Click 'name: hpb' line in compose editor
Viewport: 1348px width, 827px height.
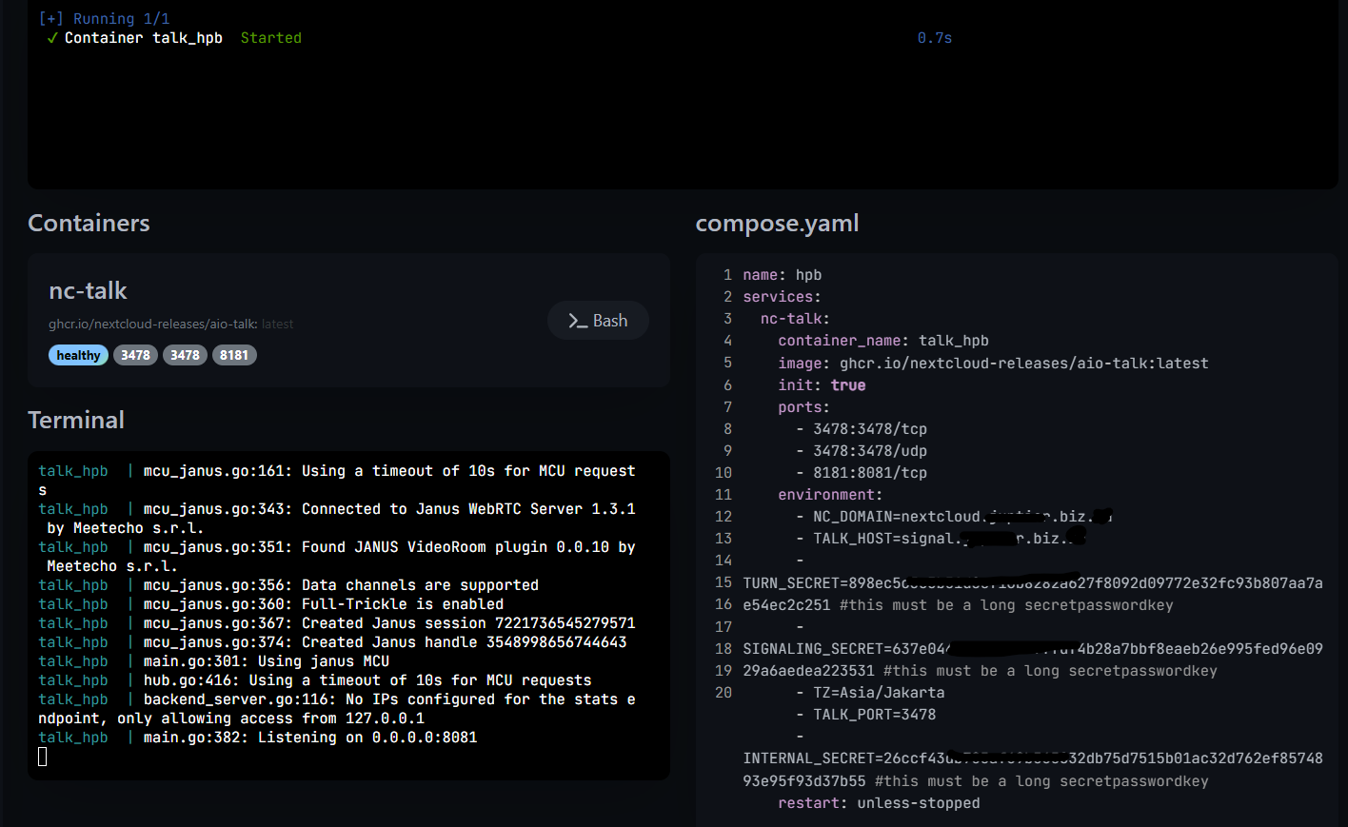(782, 275)
